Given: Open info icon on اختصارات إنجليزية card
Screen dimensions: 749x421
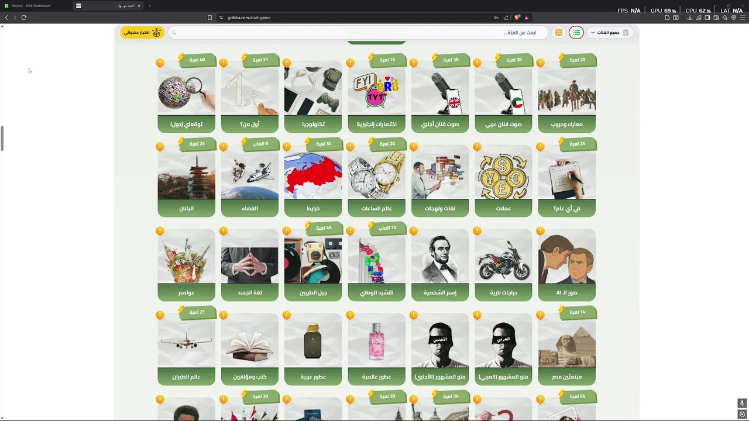Looking at the screenshot, I should pos(350,63).
